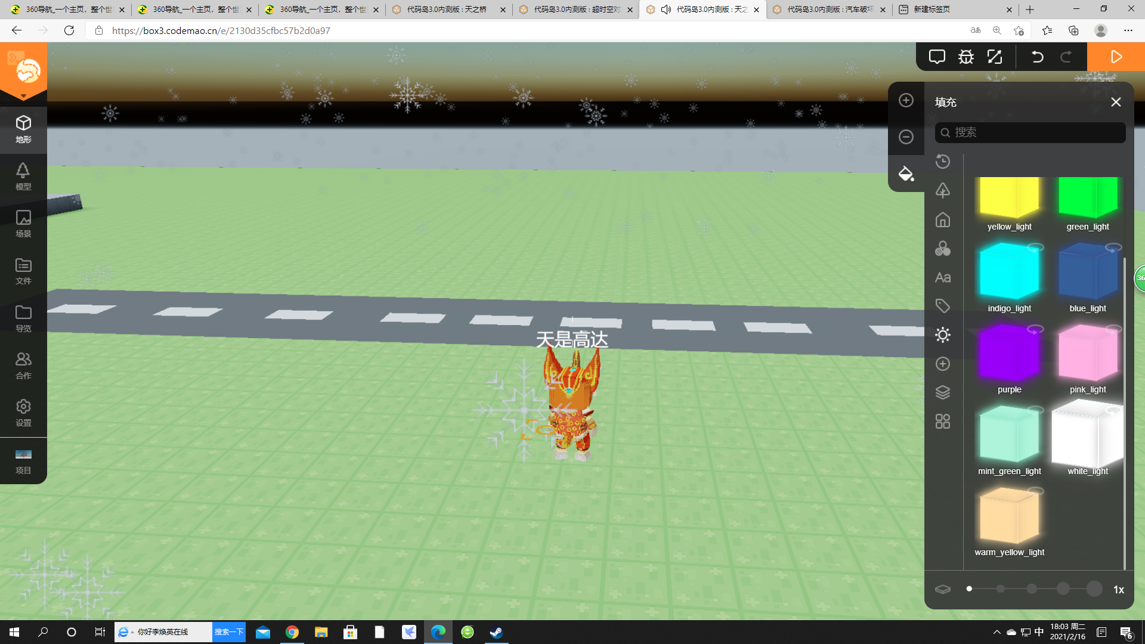Open the 地形 terrain panel

pos(23,129)
